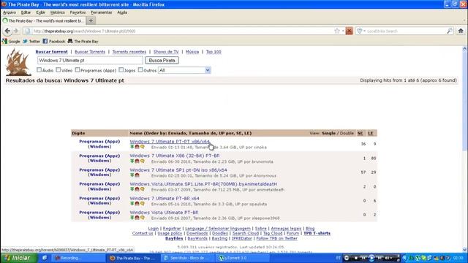Open the Editar menu
This screenshot has height=263, width=468.
[x=26, y=12]
